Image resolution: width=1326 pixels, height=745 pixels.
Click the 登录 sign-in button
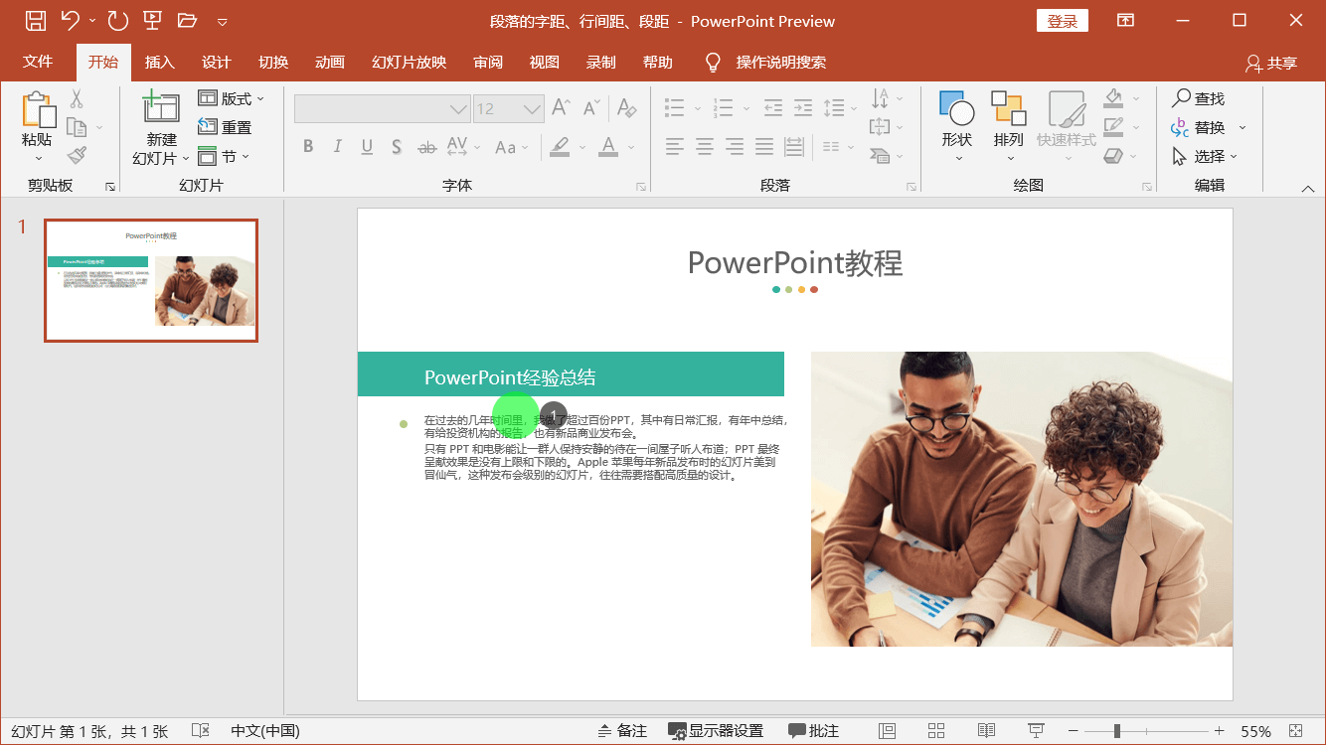point(1063,21)
